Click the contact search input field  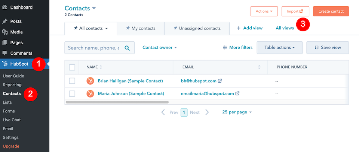pyautogui.click(x=93, y=48)
